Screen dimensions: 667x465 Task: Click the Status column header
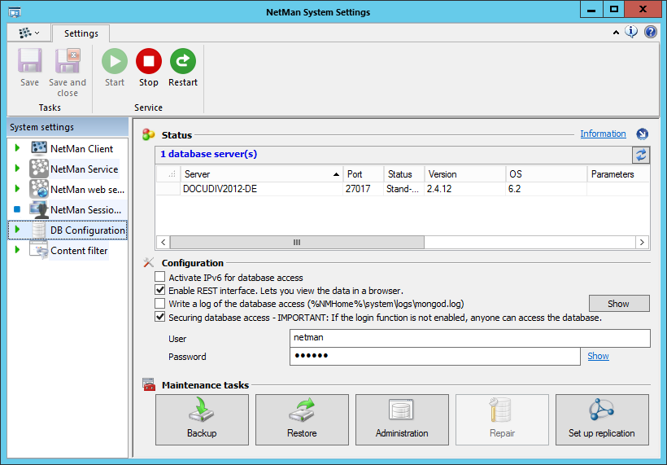click(x=403, y=174)
